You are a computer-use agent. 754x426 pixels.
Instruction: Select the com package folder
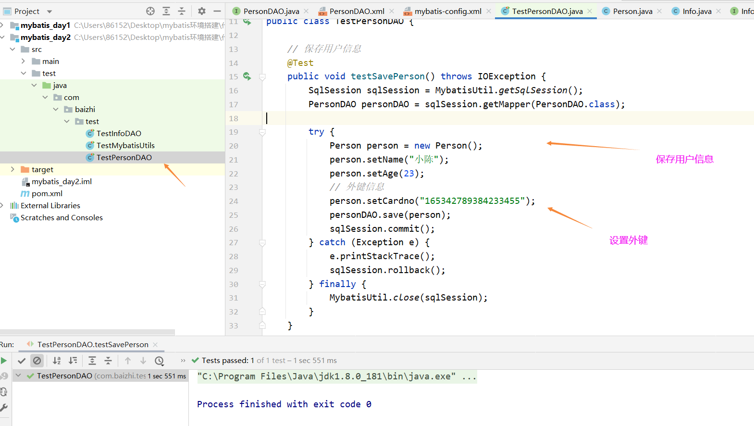pyautogui.click(x=71, y=97)
